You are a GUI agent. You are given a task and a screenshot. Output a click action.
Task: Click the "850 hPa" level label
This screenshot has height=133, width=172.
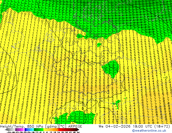point(35,126)
